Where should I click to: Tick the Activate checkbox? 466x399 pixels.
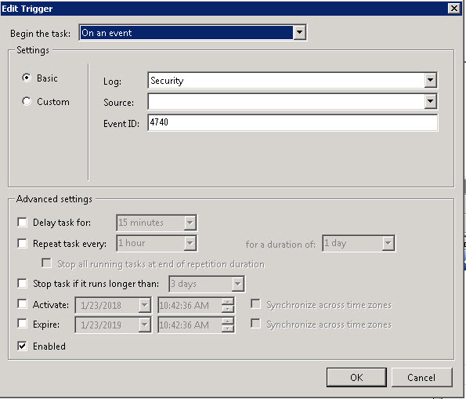click(x=22, y=304)
